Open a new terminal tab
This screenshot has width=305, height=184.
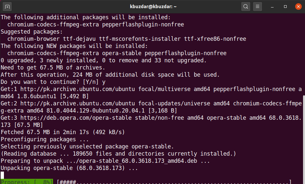7,7
